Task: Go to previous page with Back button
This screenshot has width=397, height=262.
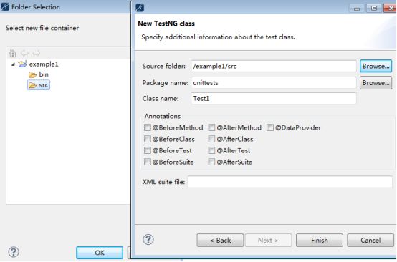Action: [220, 240]
